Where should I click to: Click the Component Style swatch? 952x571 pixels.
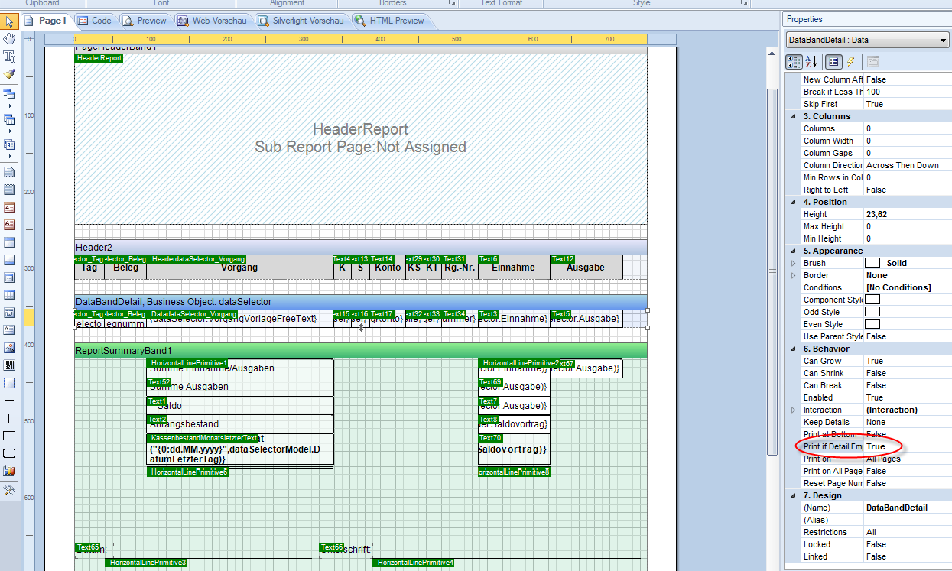872,300
